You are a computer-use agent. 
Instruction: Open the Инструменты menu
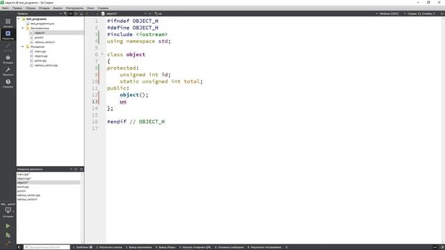[74, 8]
